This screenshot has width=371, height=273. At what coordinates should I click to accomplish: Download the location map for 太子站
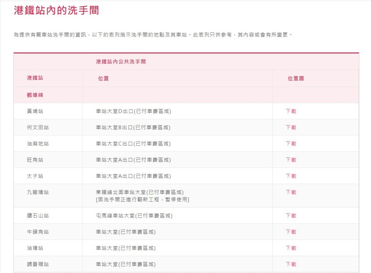pos(291,176)
